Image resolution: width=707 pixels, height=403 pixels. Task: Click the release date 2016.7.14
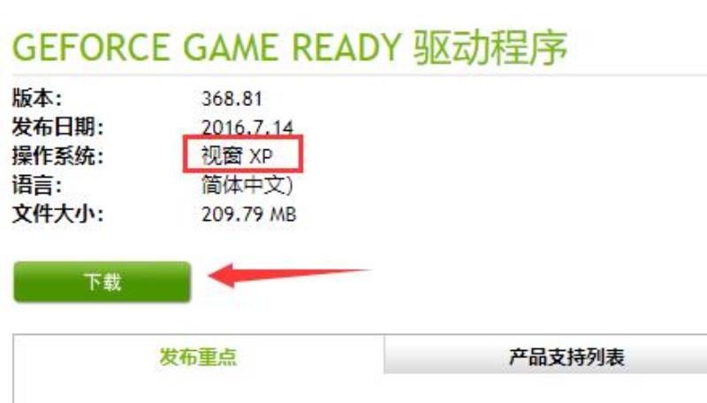tap(247, 127)
